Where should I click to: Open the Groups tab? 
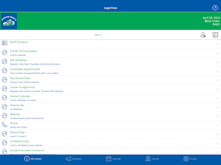tap(190, 159)
